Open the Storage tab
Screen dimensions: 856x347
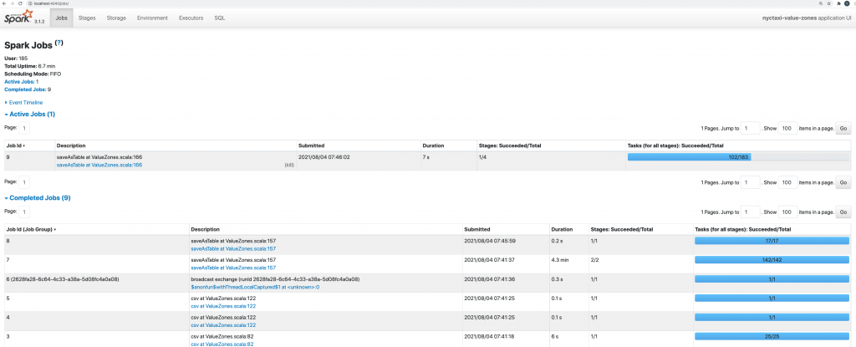[x=116, y=18]
